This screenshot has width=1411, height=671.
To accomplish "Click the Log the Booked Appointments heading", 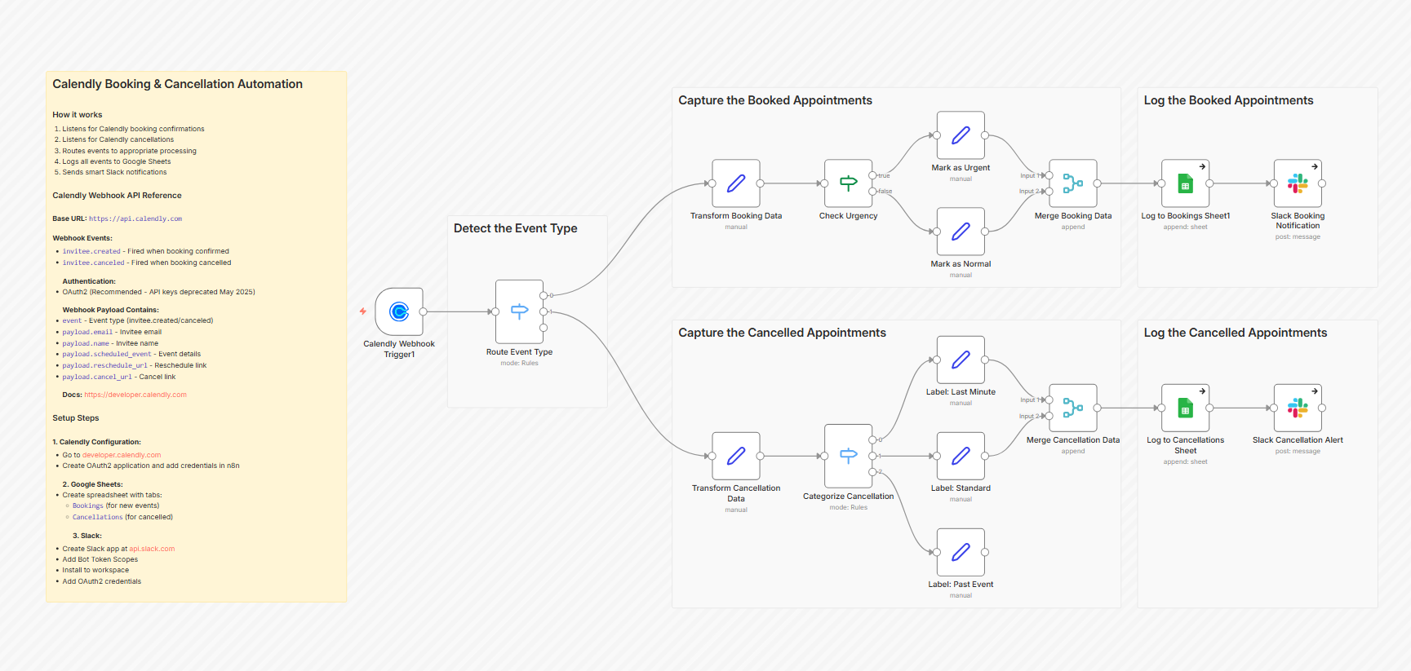I will click(1228, 100).
